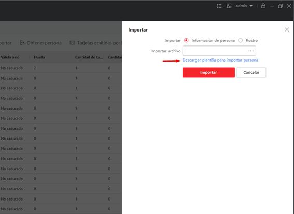Select the Información de persona radio button
The width and height of the screenshot is (294, 214).
tap(186, 40)
